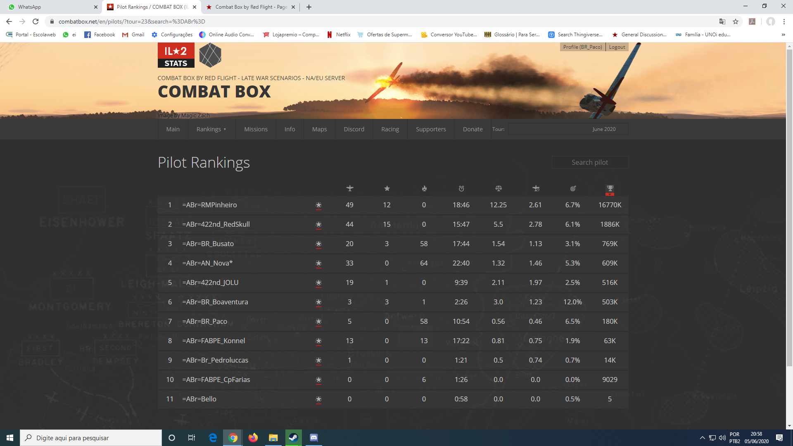Sort by air kills column icon
This screenshot has width=793, height=446.
350,188
